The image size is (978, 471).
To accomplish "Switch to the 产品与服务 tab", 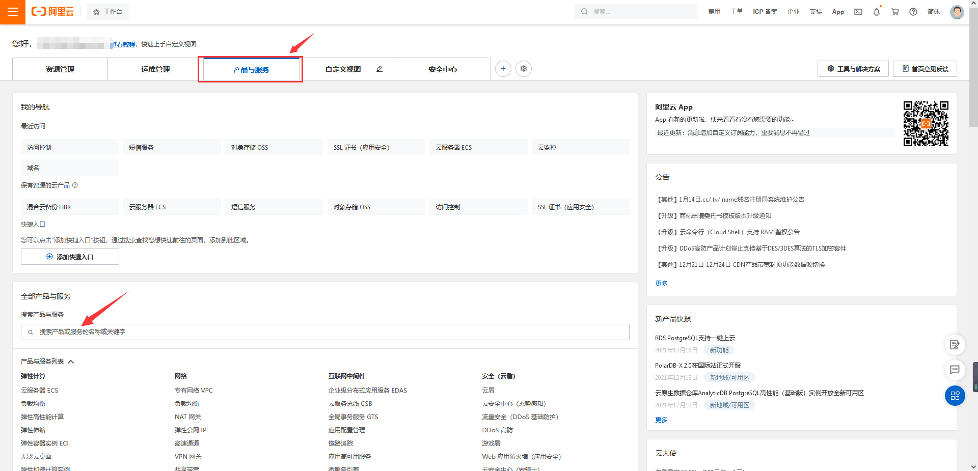I will [251, 70].
